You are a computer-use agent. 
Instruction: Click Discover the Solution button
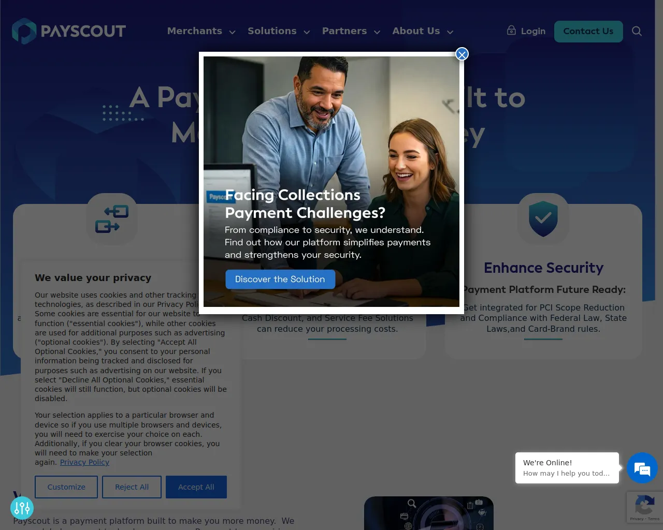pos(280,279)
